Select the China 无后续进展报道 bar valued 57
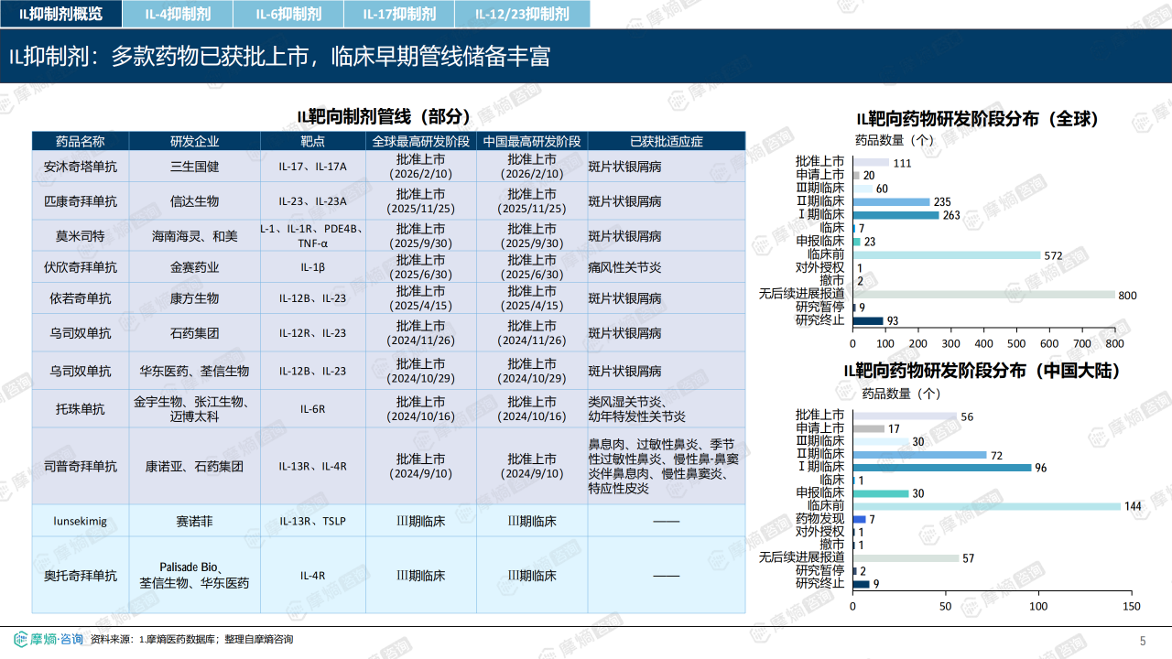 tap(906, 558)
